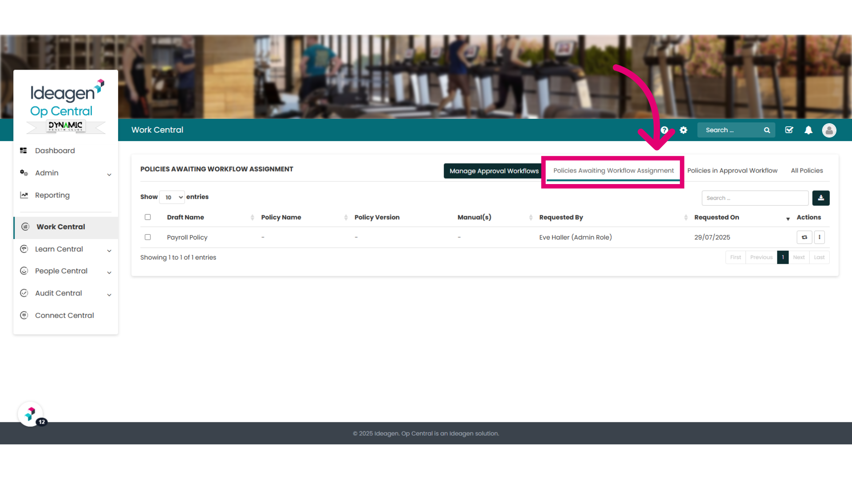Click the Showing 1 to 1 of 1 entries text
Viewport: 852px width, 479px height.
(178, 257)
